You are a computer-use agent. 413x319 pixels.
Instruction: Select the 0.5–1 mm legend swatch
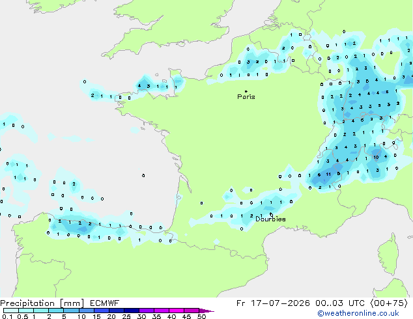pos(26,311)
